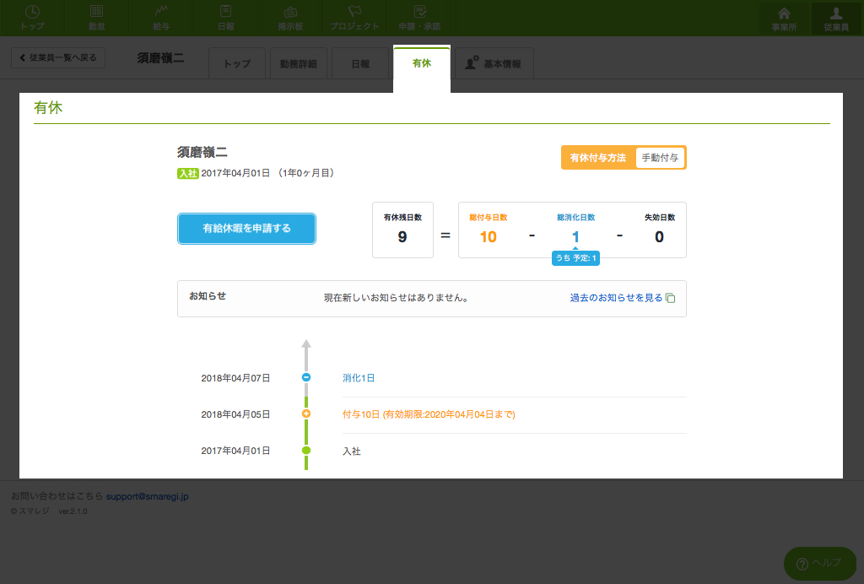This screenshot has height=584, width=864.
Task: Click the 基本情報 person-gear icon
Action: coord(472,62)
